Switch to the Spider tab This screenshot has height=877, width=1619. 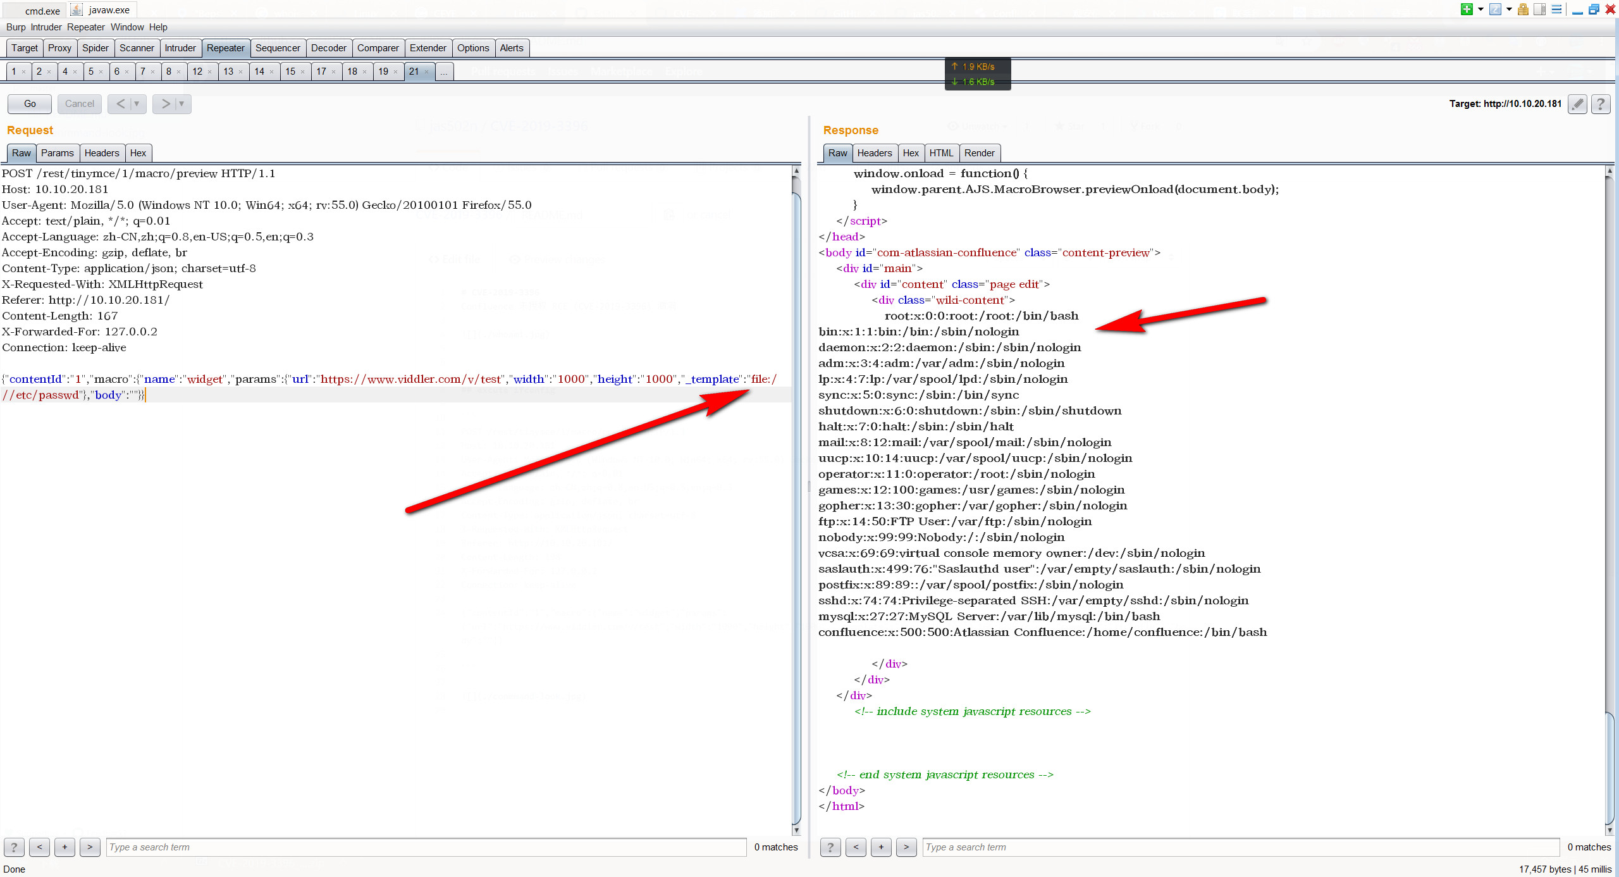95,48
